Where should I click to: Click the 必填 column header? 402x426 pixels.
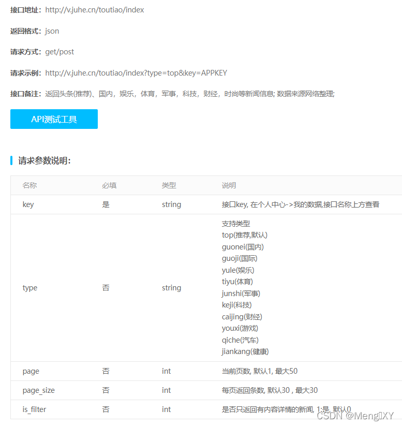click(x=109, y=185)
